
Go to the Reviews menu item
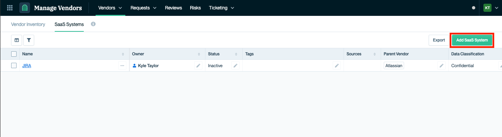[173, 8]
